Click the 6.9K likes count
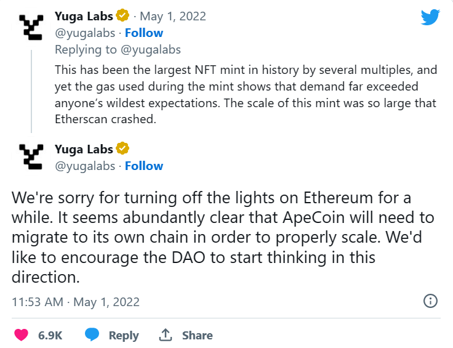Image resolution: width=453 pixels, height=348 pixels. [50, 336]
